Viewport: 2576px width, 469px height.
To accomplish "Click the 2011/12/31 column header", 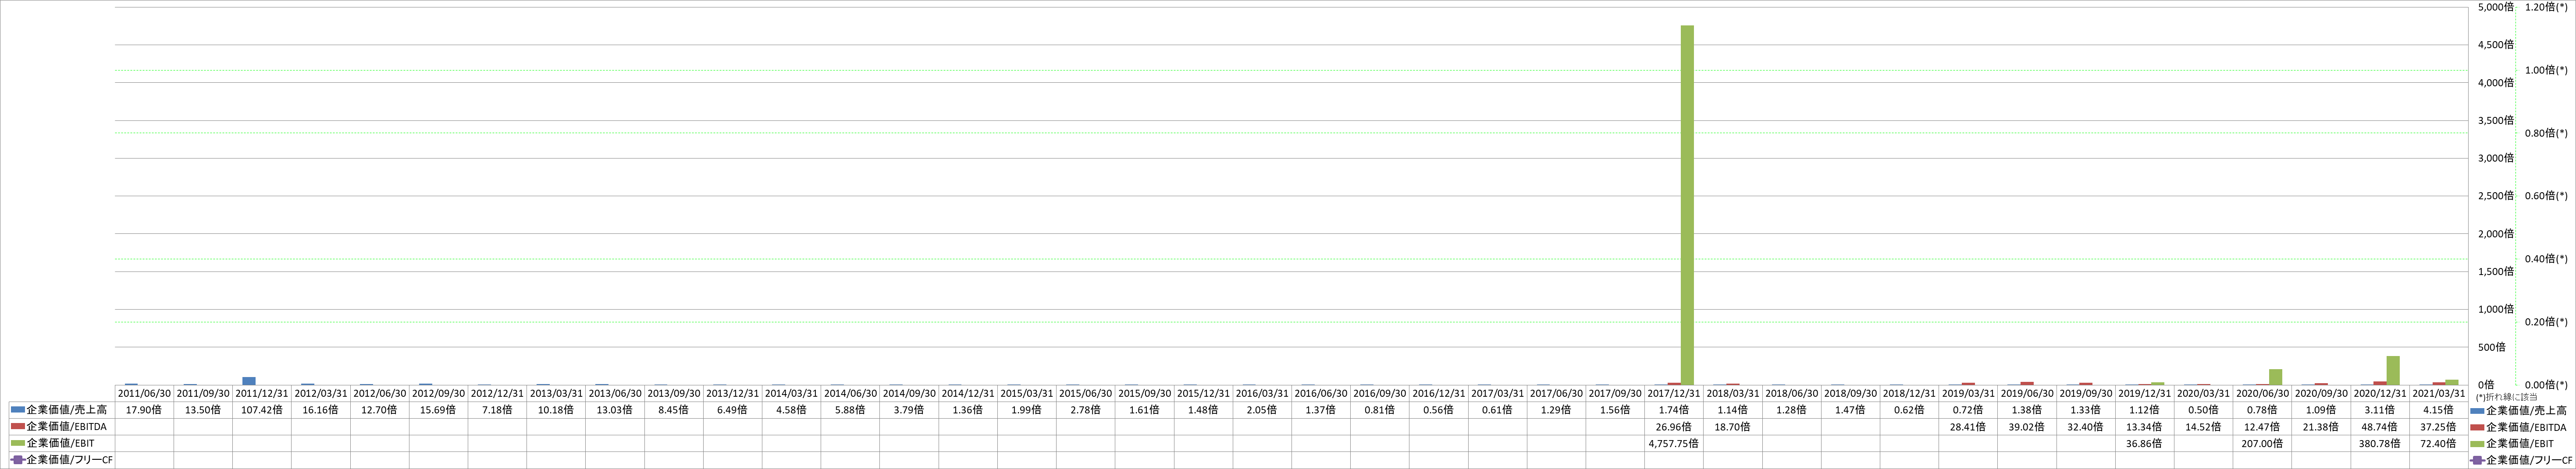I will tap(262, 393).
